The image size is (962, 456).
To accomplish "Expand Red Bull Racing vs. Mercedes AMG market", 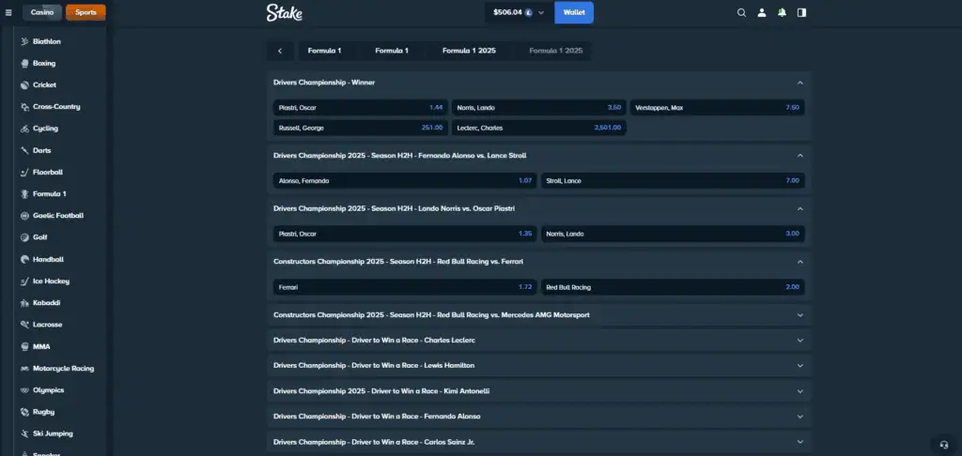I will [799, 315].
